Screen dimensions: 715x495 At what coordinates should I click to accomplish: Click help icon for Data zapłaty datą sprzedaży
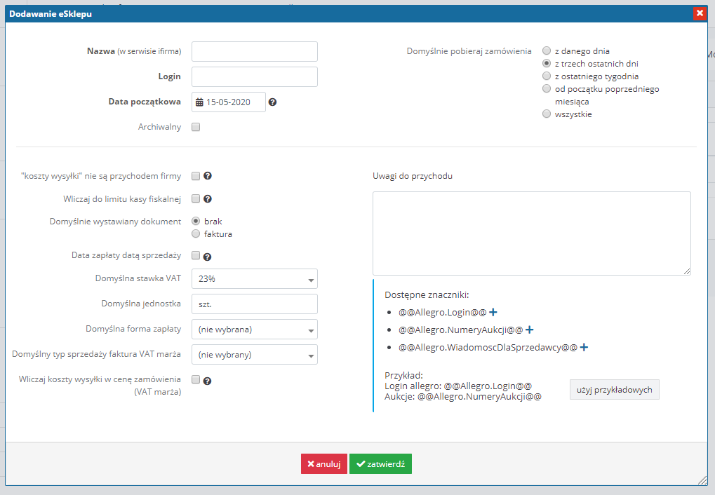207,257
